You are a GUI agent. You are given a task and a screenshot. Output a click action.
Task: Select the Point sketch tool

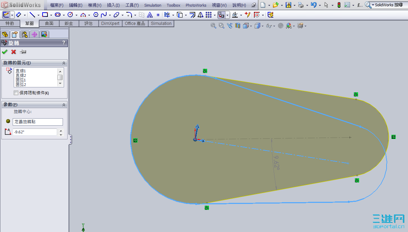coord(158,15)
